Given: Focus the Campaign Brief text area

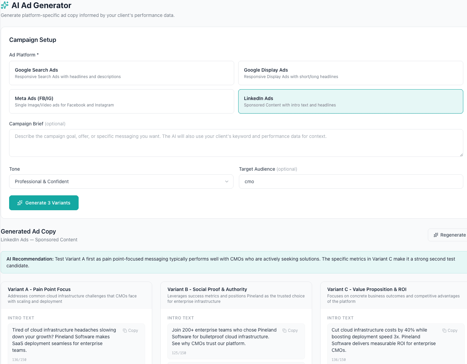Looking at the screenshot, I should tap(236, 143).
